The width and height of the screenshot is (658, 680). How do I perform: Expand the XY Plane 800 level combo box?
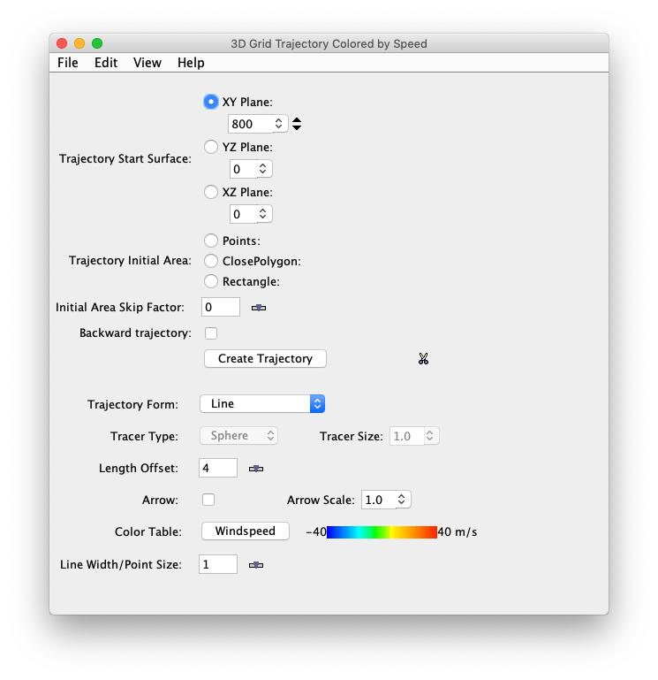[278, 125]
